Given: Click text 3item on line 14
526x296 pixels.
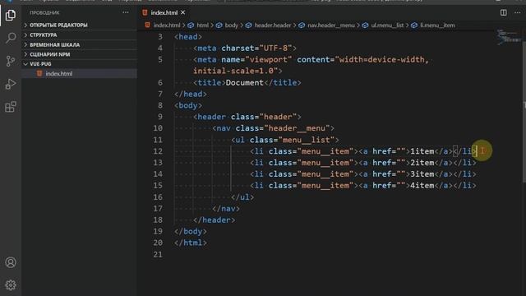Looking at the screenshot, I should pyautogui.click(x=422, y=174).
